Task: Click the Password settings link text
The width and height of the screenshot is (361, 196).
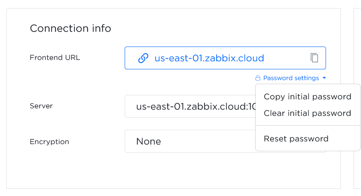Action: tap(291, 78)
